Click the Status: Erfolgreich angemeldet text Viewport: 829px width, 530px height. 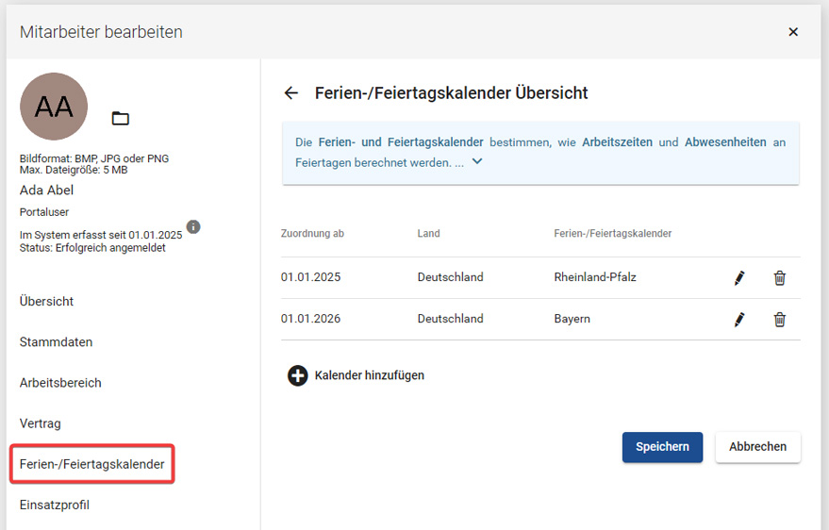(x=92, y=248)
